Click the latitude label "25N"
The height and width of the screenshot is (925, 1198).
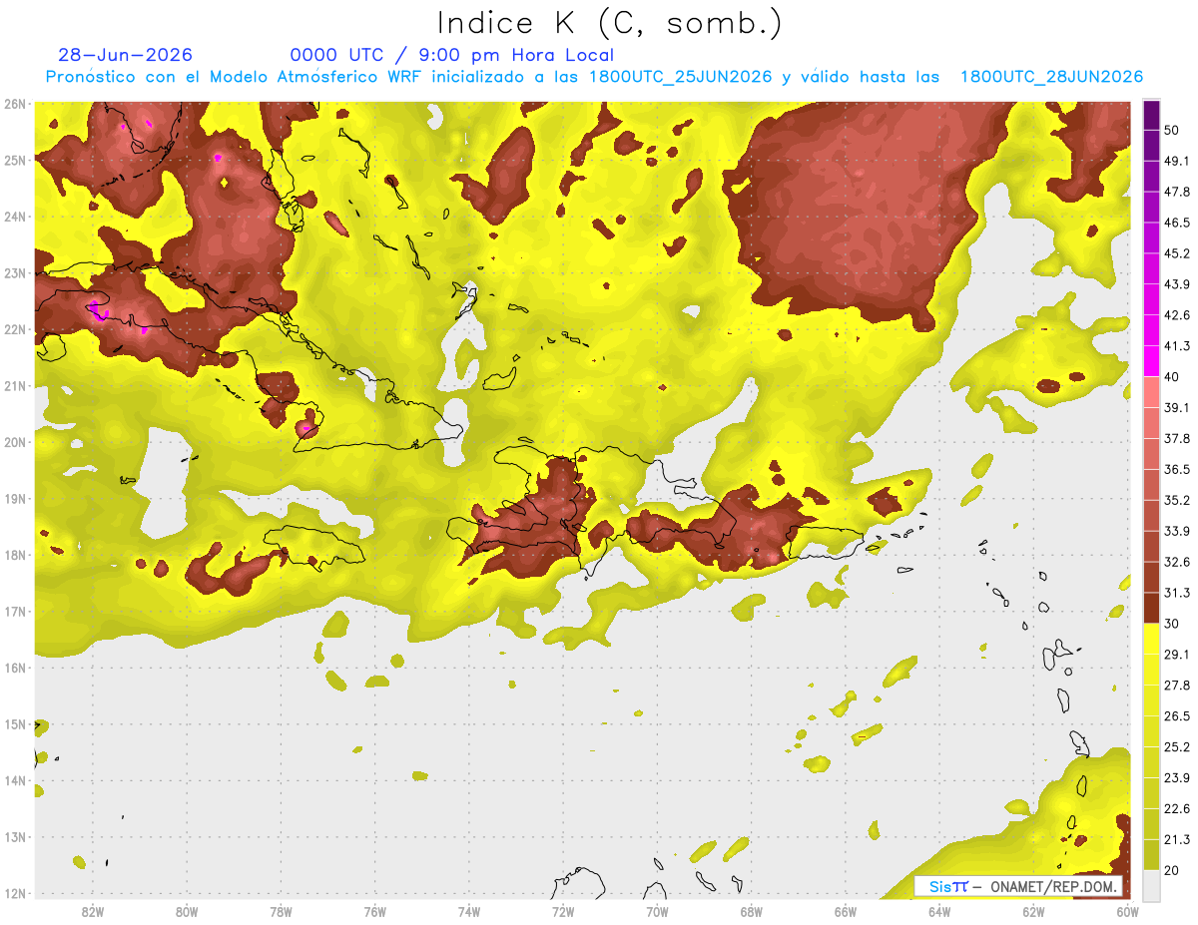[15, 161]
